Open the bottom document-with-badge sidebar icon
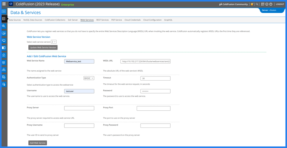The width and height of the screenshot is (287, 148). (4, 84)
